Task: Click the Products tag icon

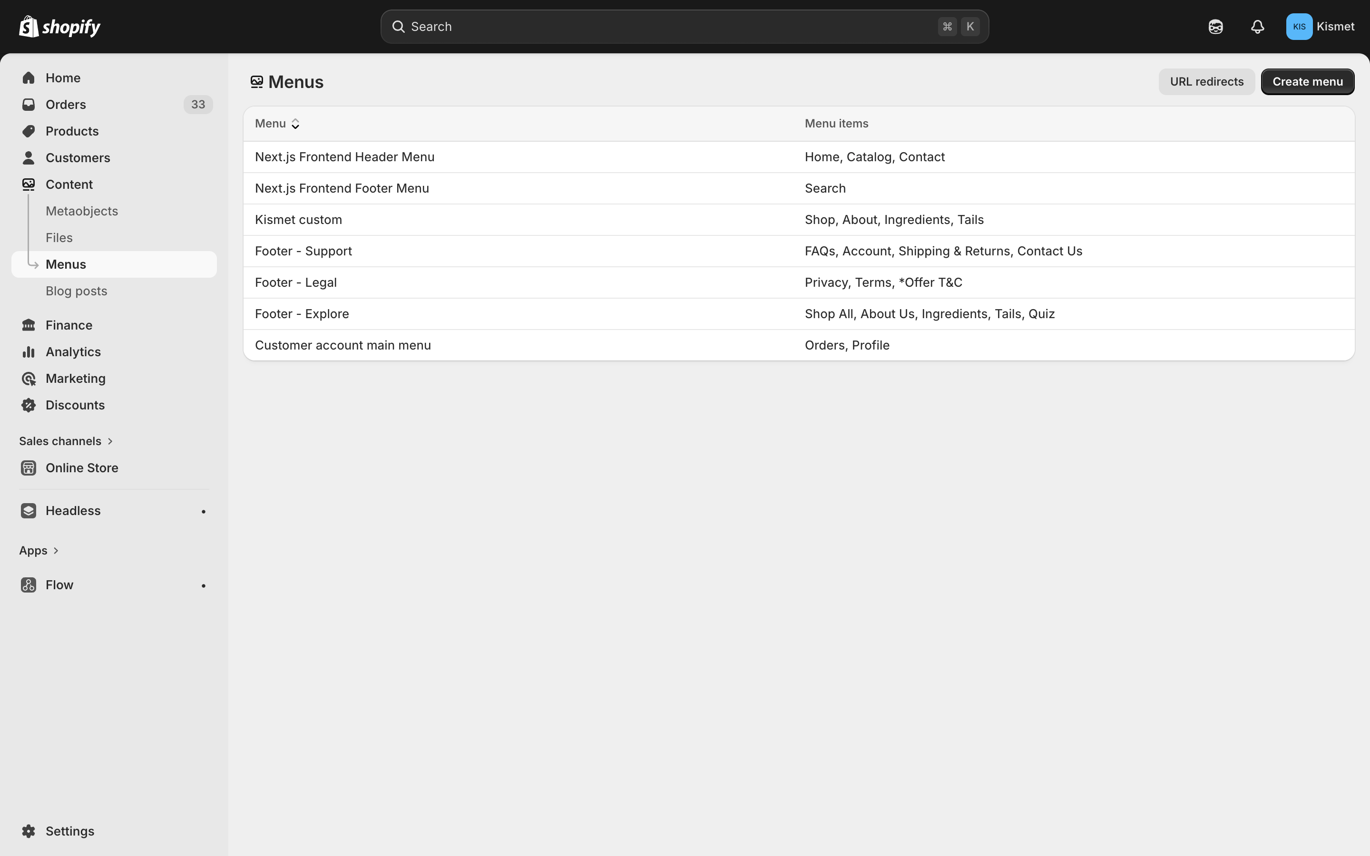Action: tap(29, 131)
